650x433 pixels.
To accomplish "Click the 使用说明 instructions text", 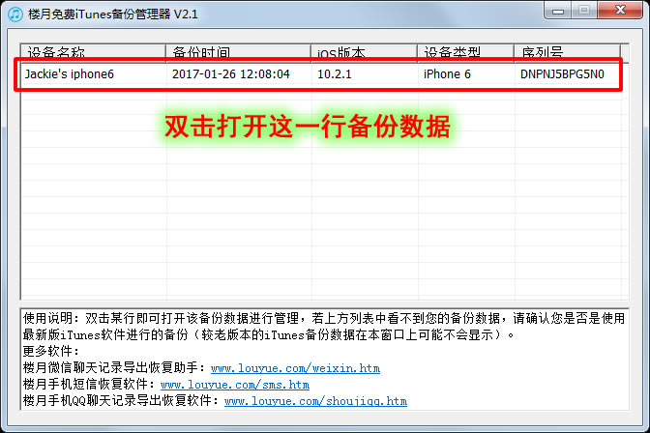I will (324, 327).
